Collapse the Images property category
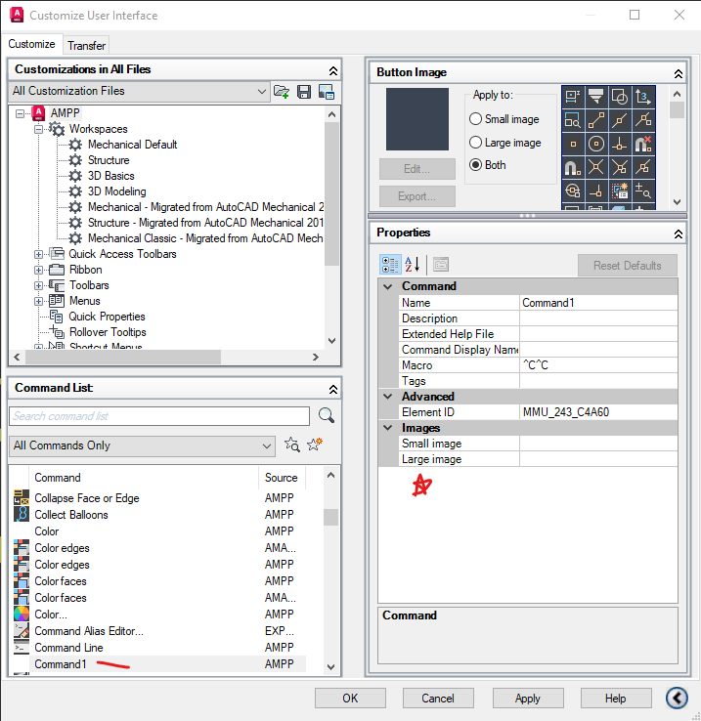 388,428
